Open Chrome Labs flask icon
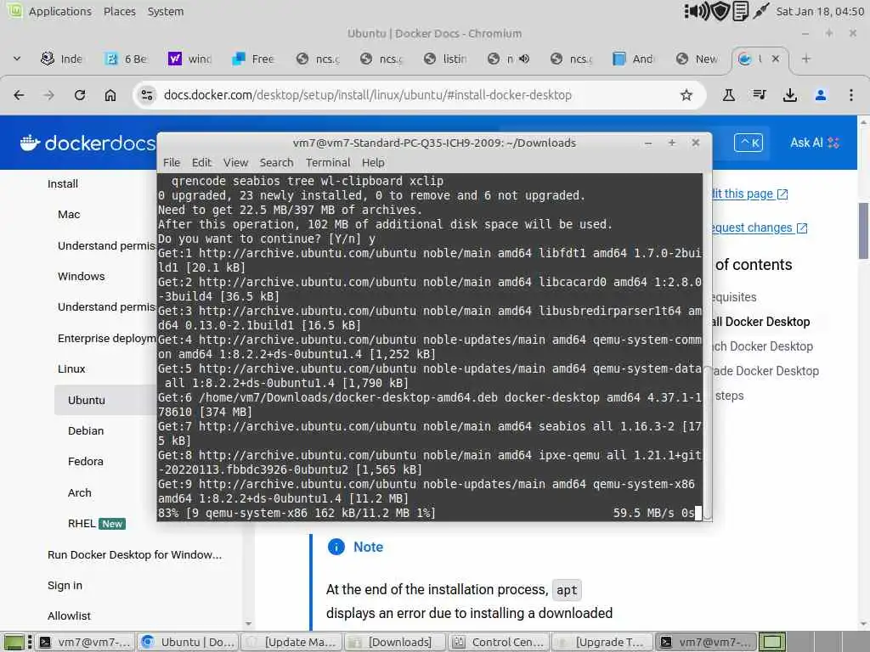 [x=728, y=95]
